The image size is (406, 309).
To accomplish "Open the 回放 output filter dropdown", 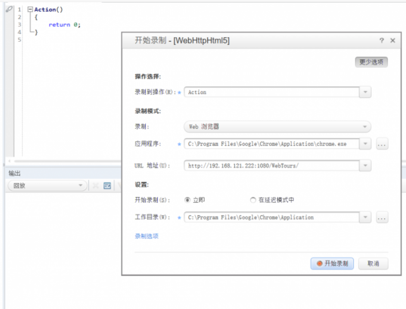I will tap(81, 186).
